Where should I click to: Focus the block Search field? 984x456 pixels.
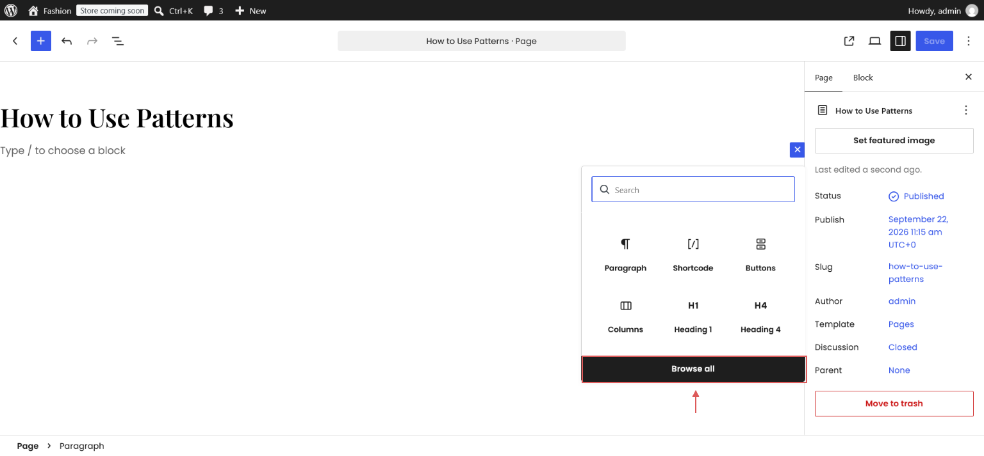tap(693, 190)
